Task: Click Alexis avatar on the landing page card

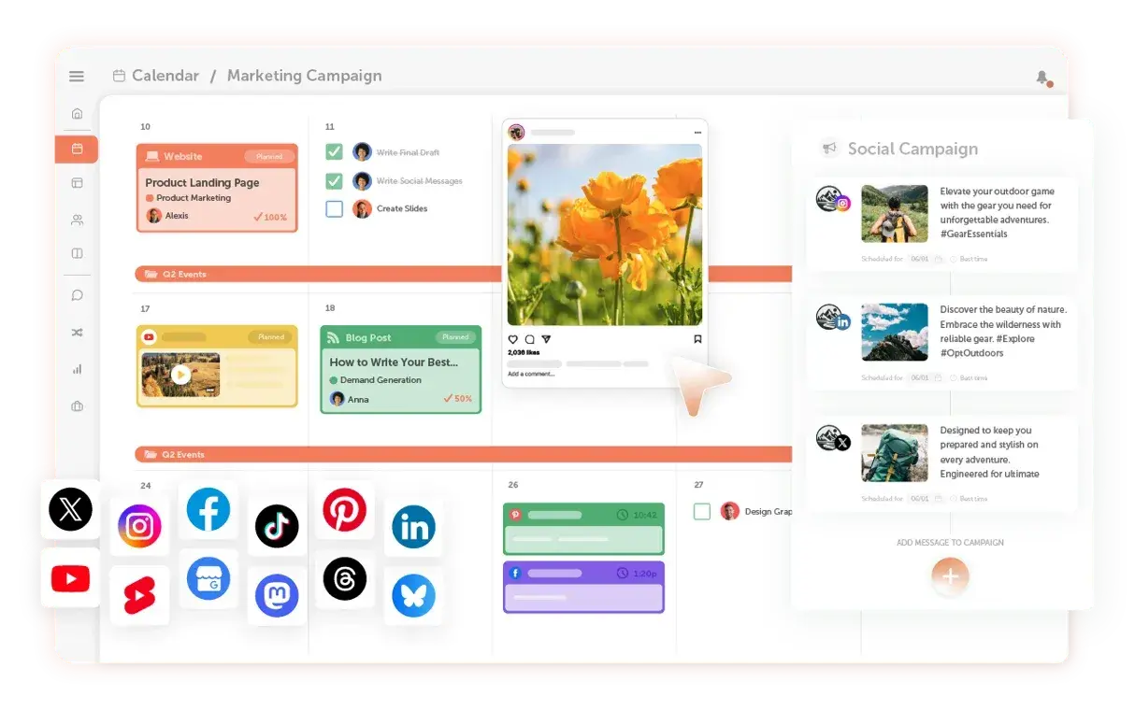Action: (153, 216)
